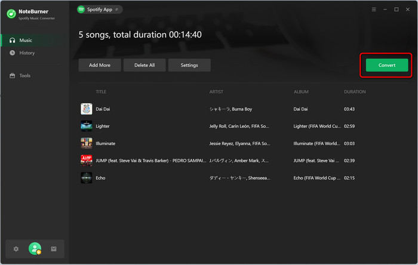The image size is (418, 265).
Task: Click the DURATION column header
Action: [x=355, y=92]
